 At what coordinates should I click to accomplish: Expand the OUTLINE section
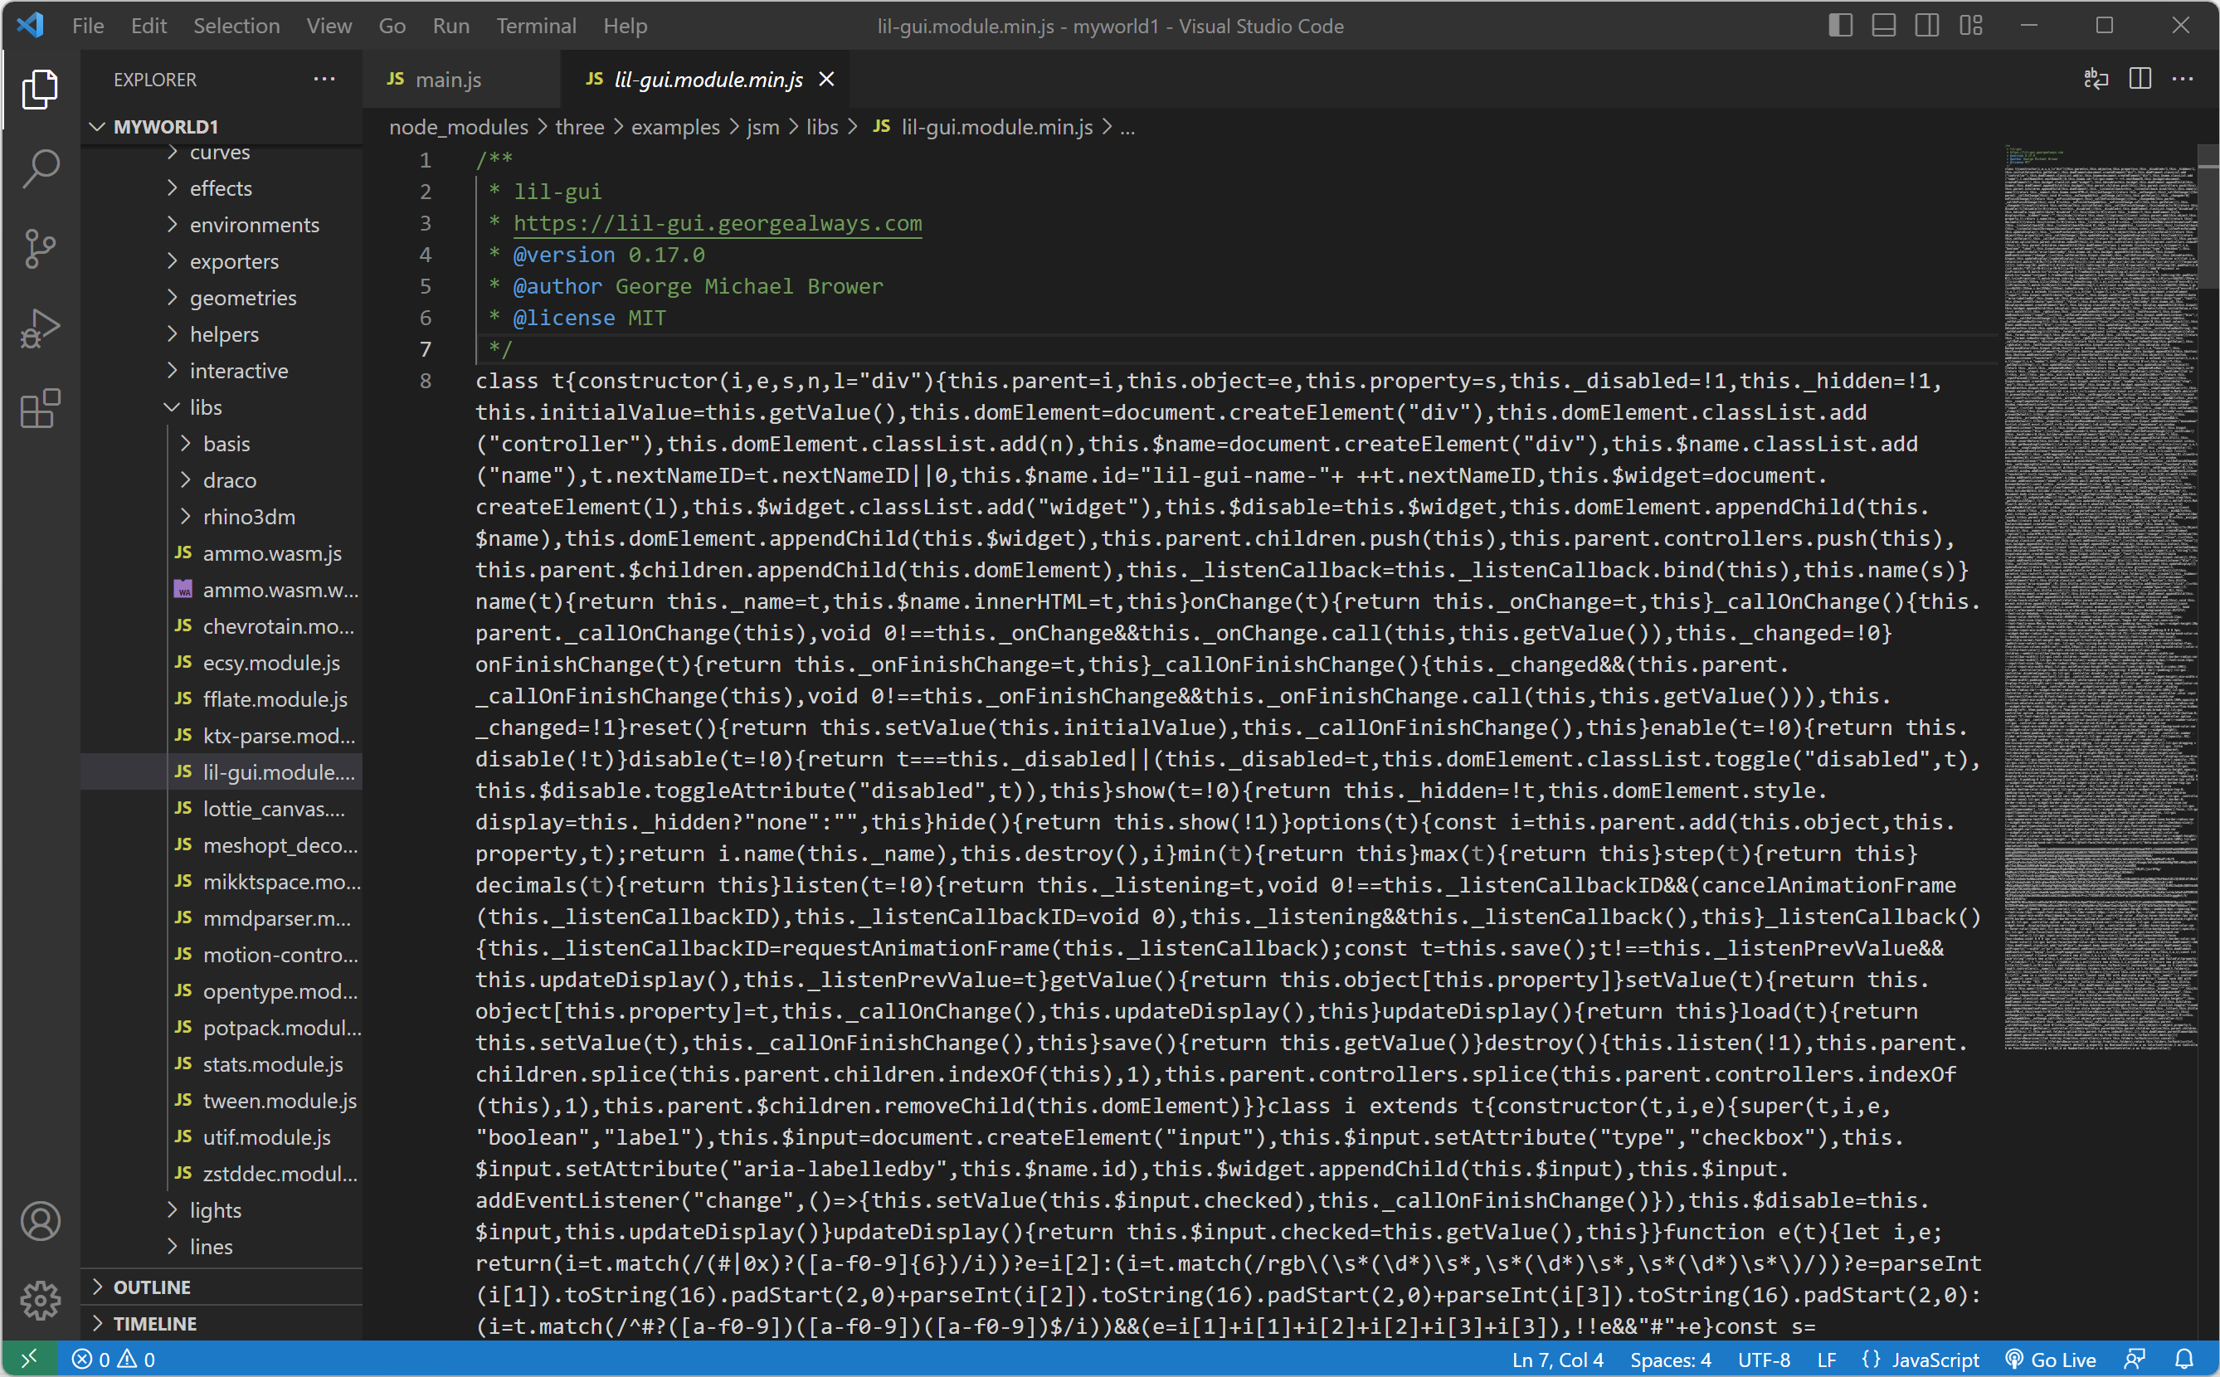point(151,1287)
